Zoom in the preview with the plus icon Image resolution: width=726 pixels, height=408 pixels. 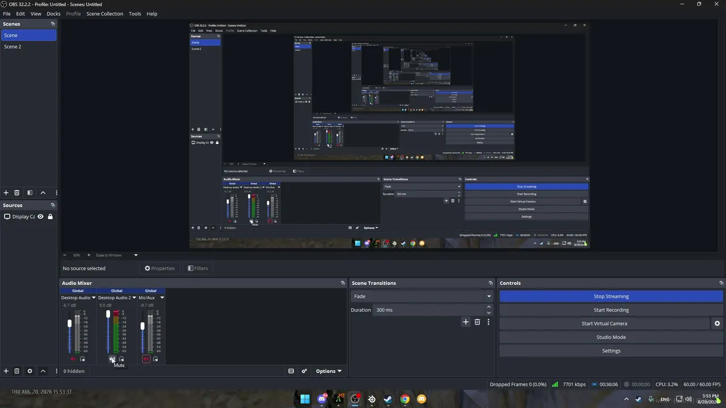[x=88, y=255]
